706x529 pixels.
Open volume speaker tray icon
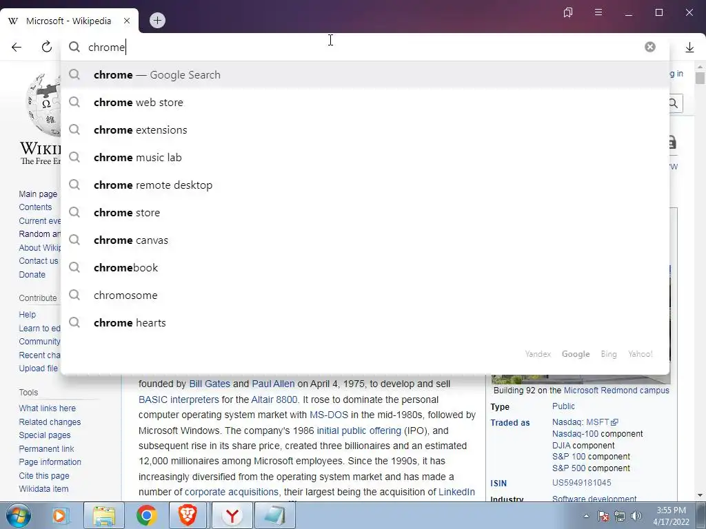coord(636,516)
